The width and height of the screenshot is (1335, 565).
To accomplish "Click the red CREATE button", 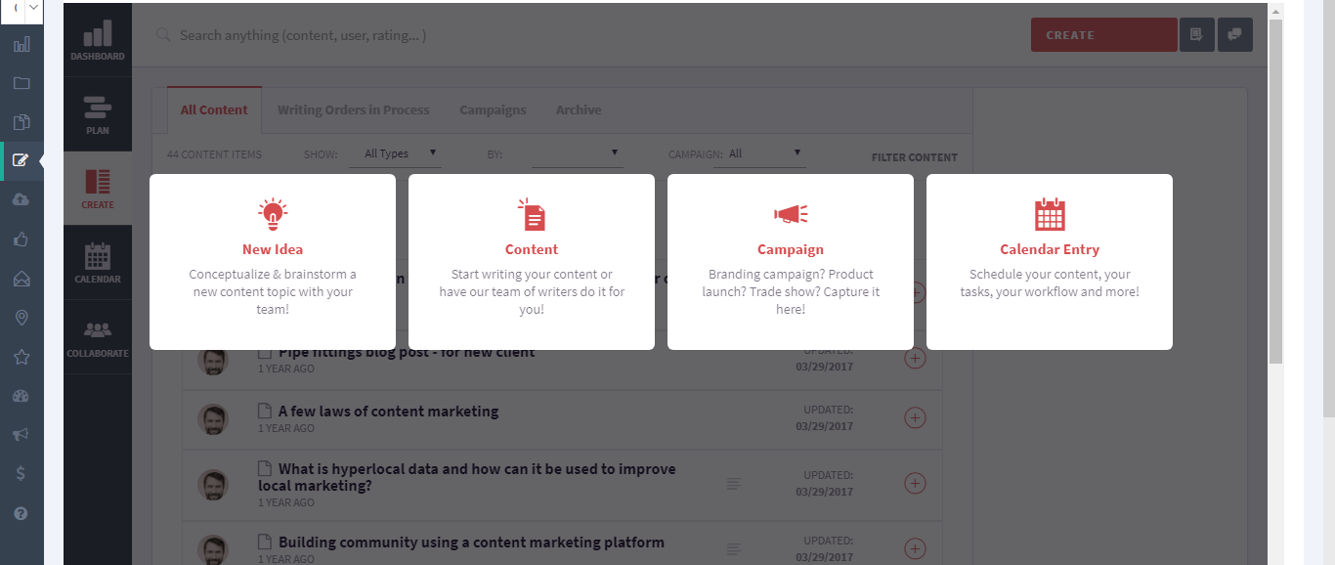I will click(1103, 35).
